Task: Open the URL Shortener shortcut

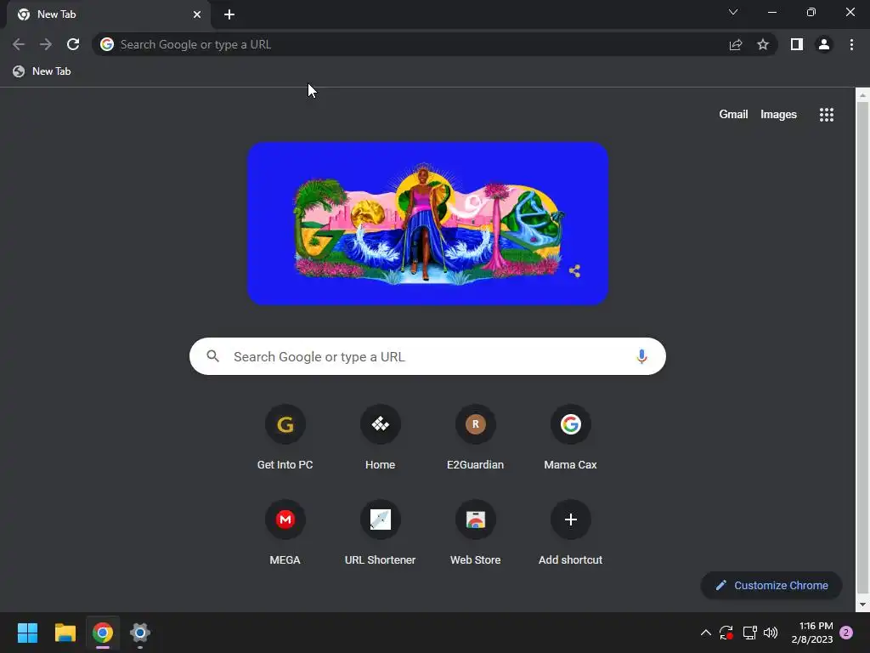Action: click(x=380, y=533)
